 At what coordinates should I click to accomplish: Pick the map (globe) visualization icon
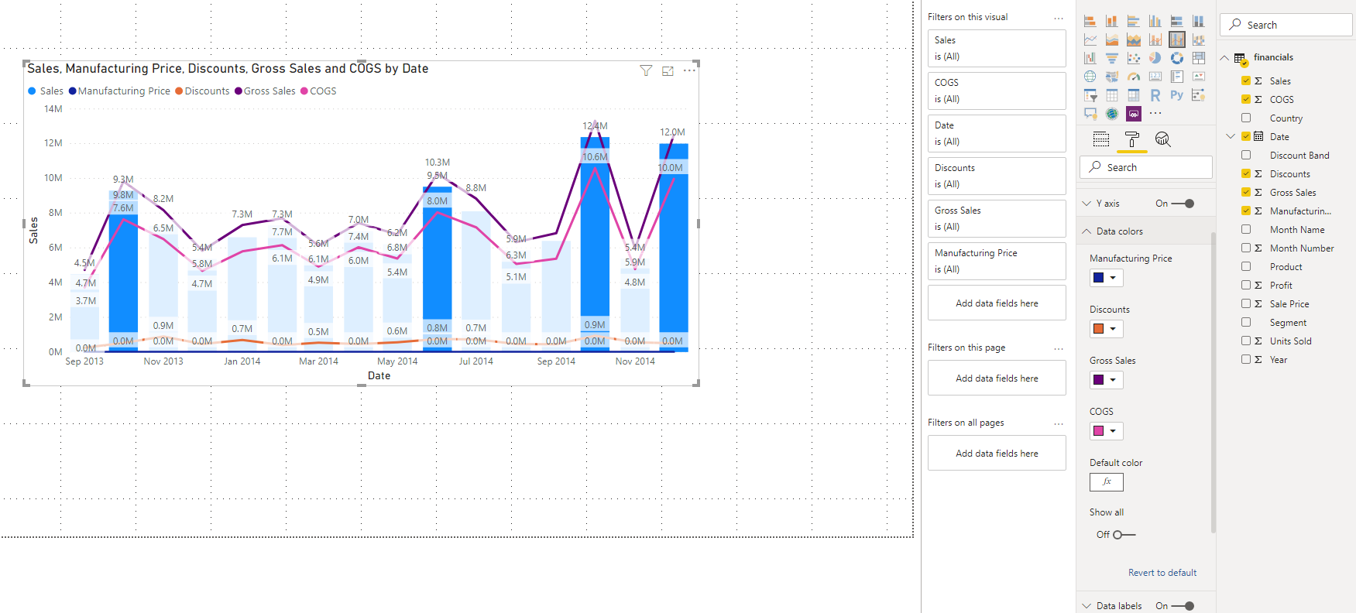tap(1090, 77)
